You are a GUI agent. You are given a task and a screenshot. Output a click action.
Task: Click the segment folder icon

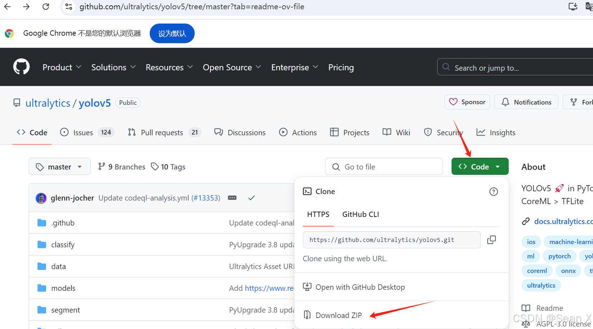point(42,310)
